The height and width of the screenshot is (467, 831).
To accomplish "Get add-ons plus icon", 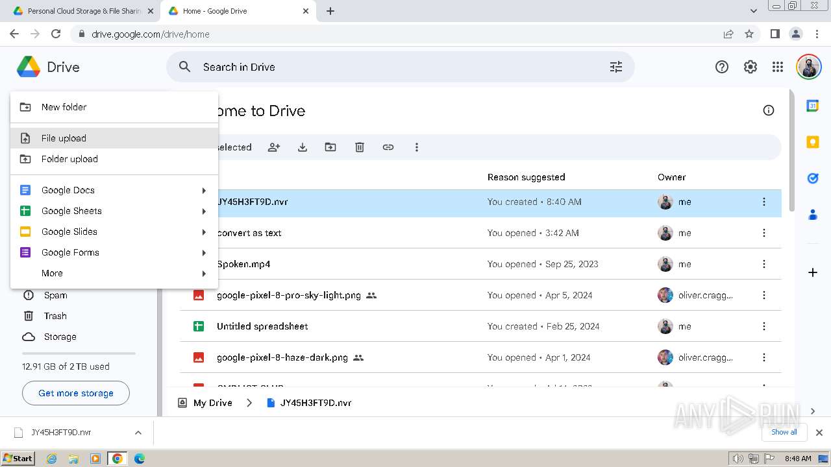I will [x=813, y=272].
